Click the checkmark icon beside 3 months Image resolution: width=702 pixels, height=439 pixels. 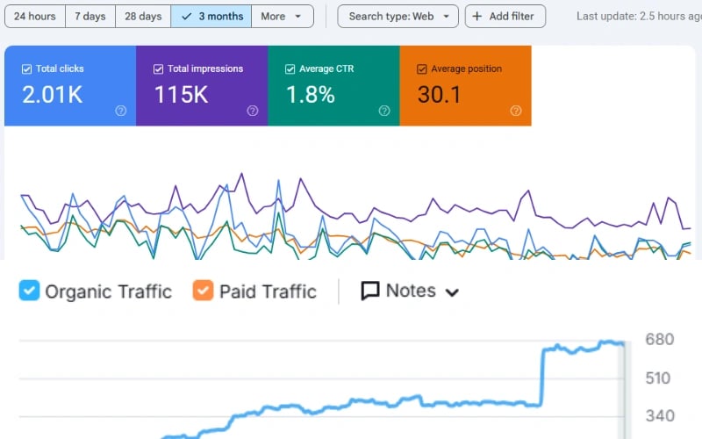coord(187,17)
